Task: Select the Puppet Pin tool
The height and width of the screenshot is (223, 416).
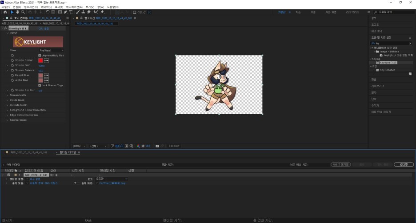Action: [102, 12]
